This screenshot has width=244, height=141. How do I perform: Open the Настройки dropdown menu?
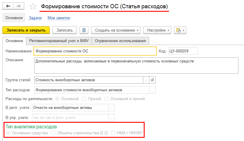(157, 30)
